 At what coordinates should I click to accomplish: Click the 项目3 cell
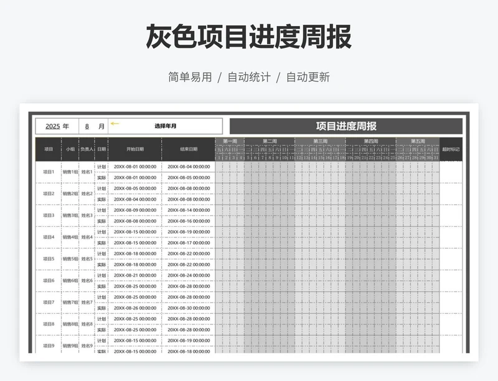click(x=49, y=216)
